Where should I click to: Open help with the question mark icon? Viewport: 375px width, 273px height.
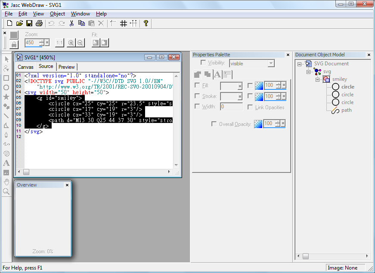146,23
